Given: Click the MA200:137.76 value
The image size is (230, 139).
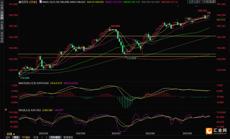Looking at the screenshot, I should [170, 2].
